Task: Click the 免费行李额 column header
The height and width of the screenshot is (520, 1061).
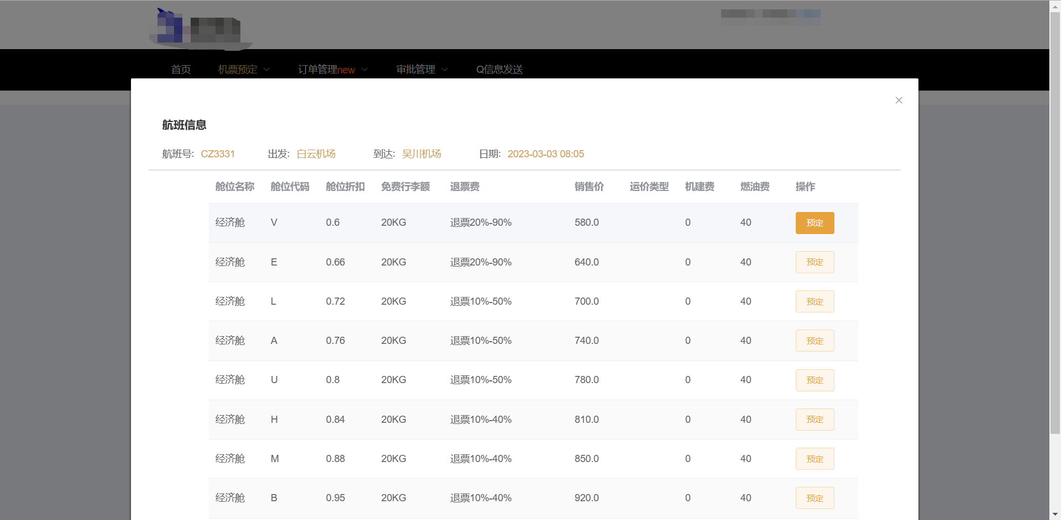Action: point(406,187)
